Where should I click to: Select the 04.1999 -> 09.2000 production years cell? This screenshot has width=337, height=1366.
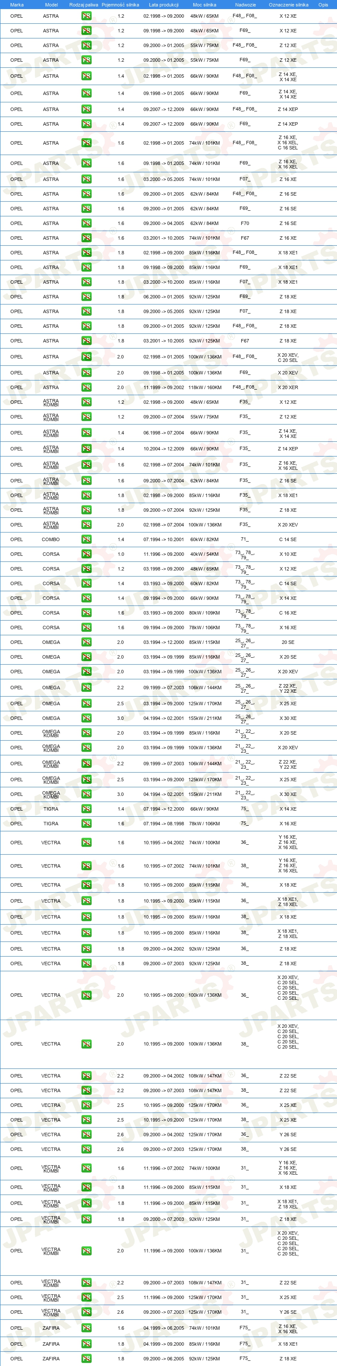163,1344
